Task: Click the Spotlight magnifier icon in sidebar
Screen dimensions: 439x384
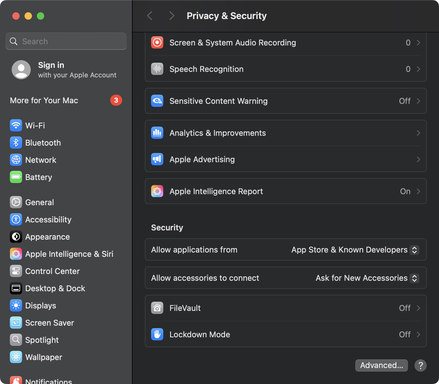Action: (16, 340)
